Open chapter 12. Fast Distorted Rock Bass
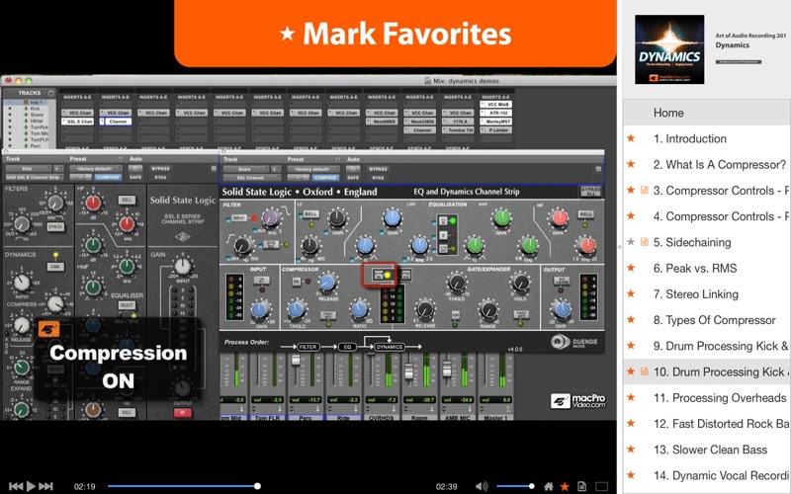The image size is (791, 494). [722, 424]
